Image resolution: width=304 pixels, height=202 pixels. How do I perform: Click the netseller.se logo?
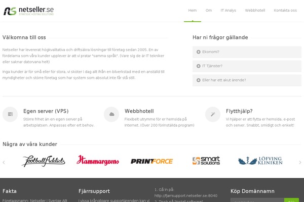(29, 11)
